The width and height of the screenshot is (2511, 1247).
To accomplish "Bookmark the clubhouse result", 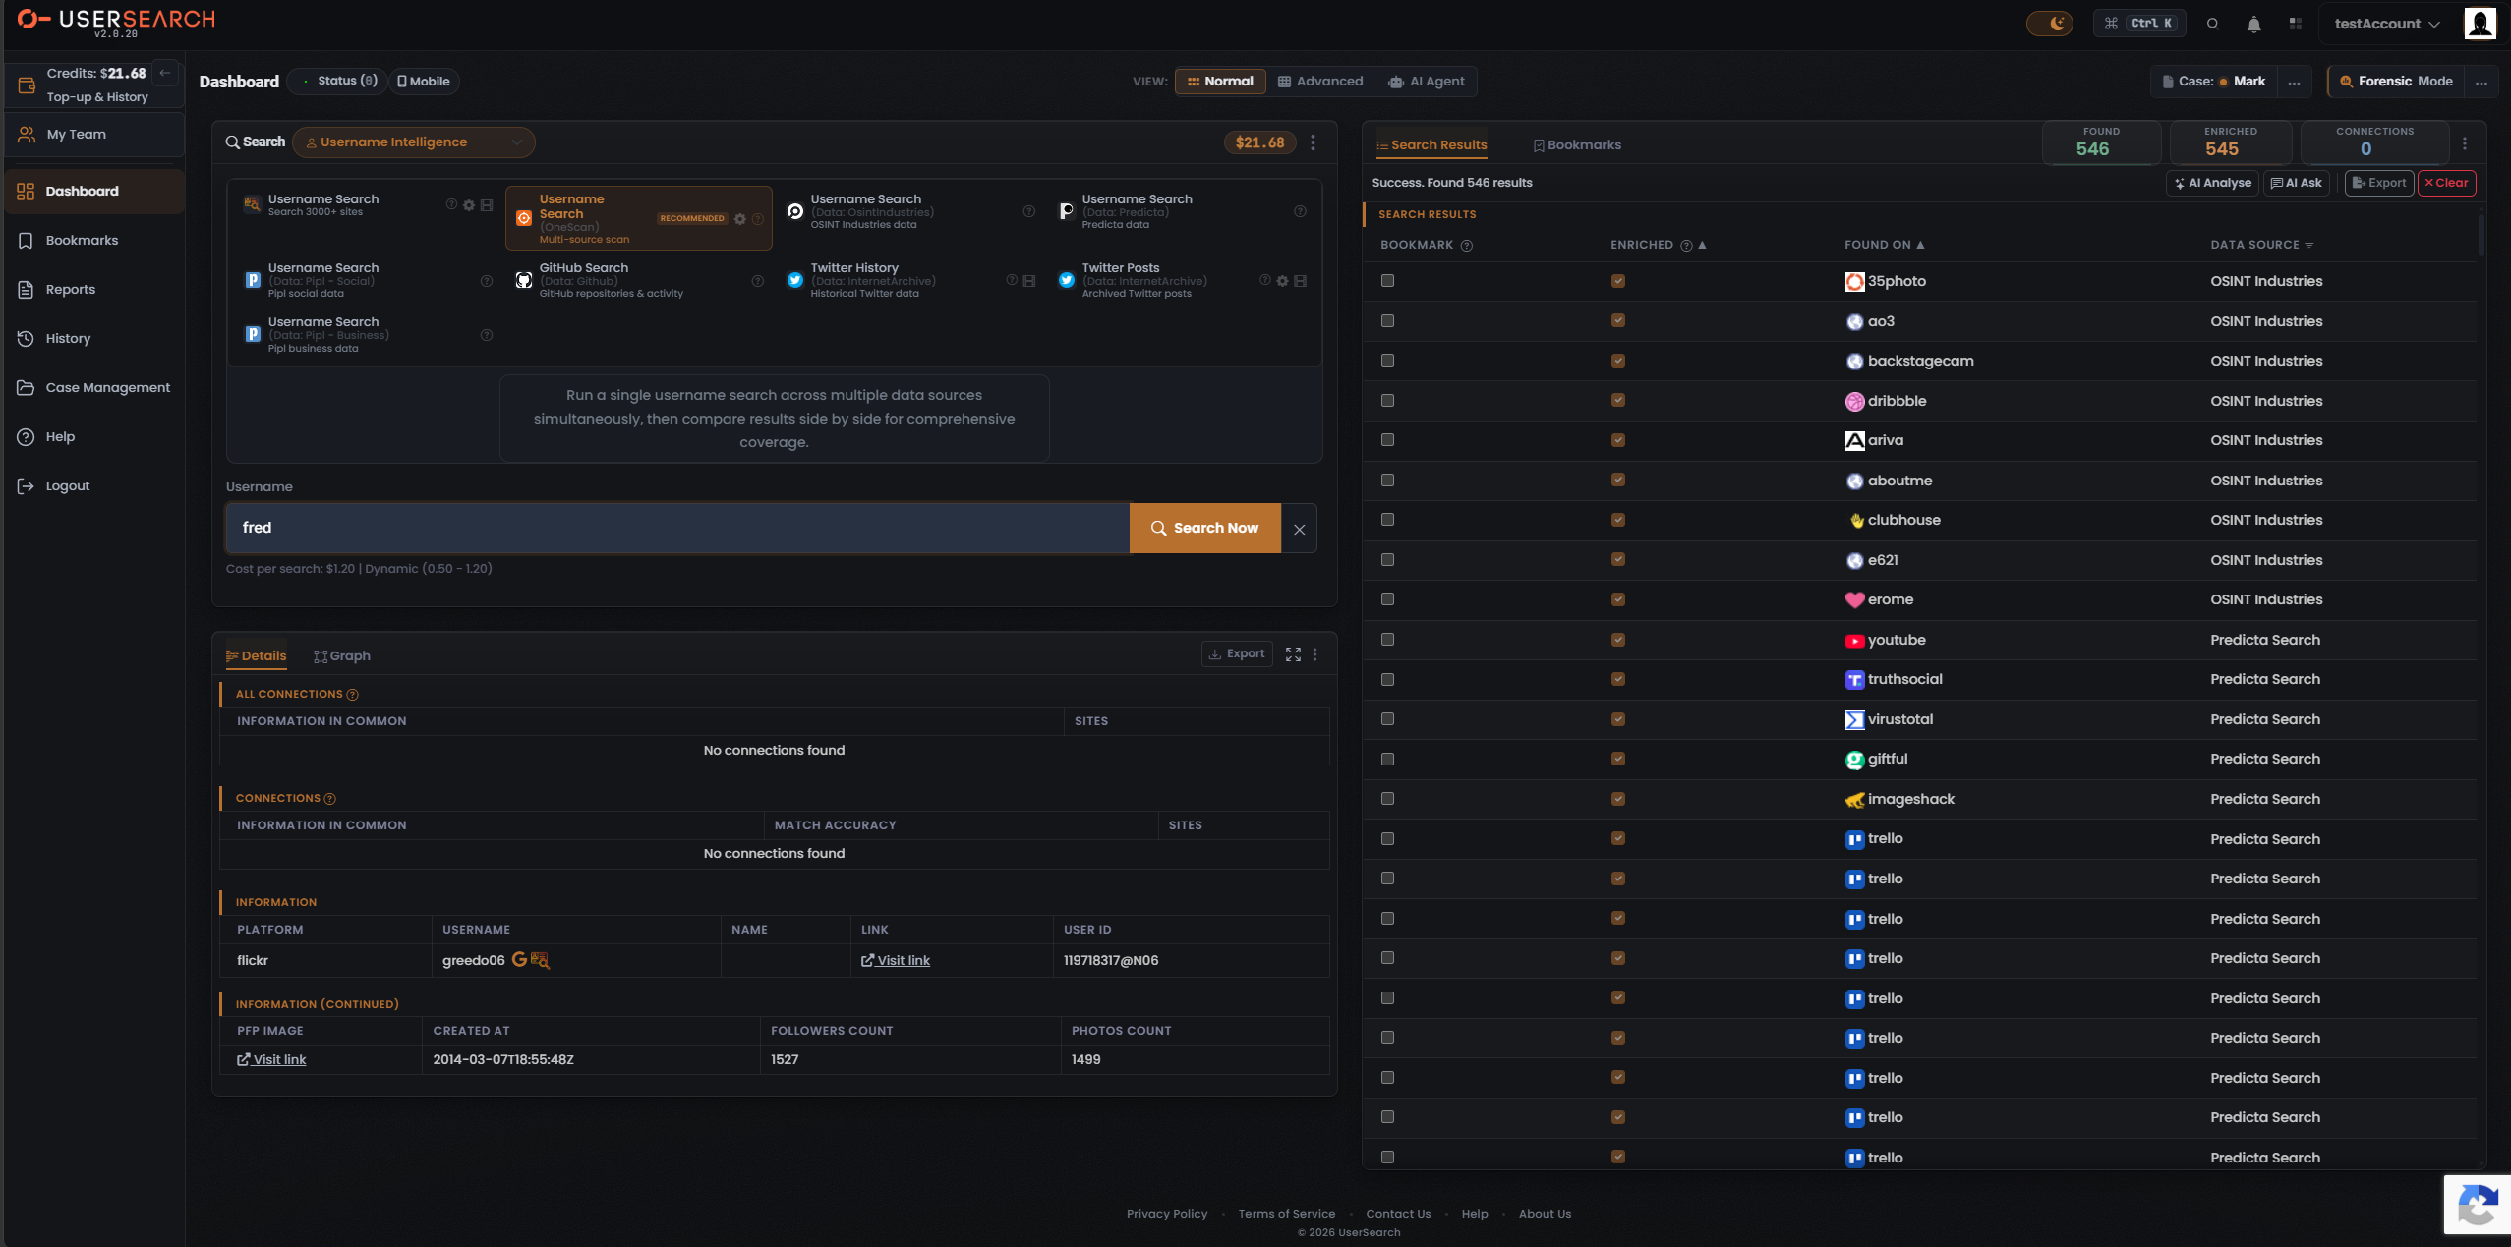I will [1387, 520].
